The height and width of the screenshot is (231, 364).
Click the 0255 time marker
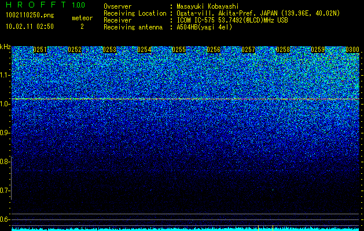point(179,50)
